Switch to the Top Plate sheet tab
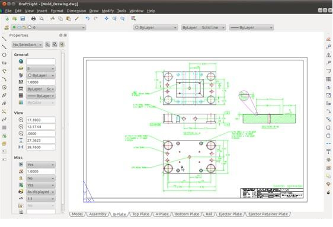 (140, 214)
